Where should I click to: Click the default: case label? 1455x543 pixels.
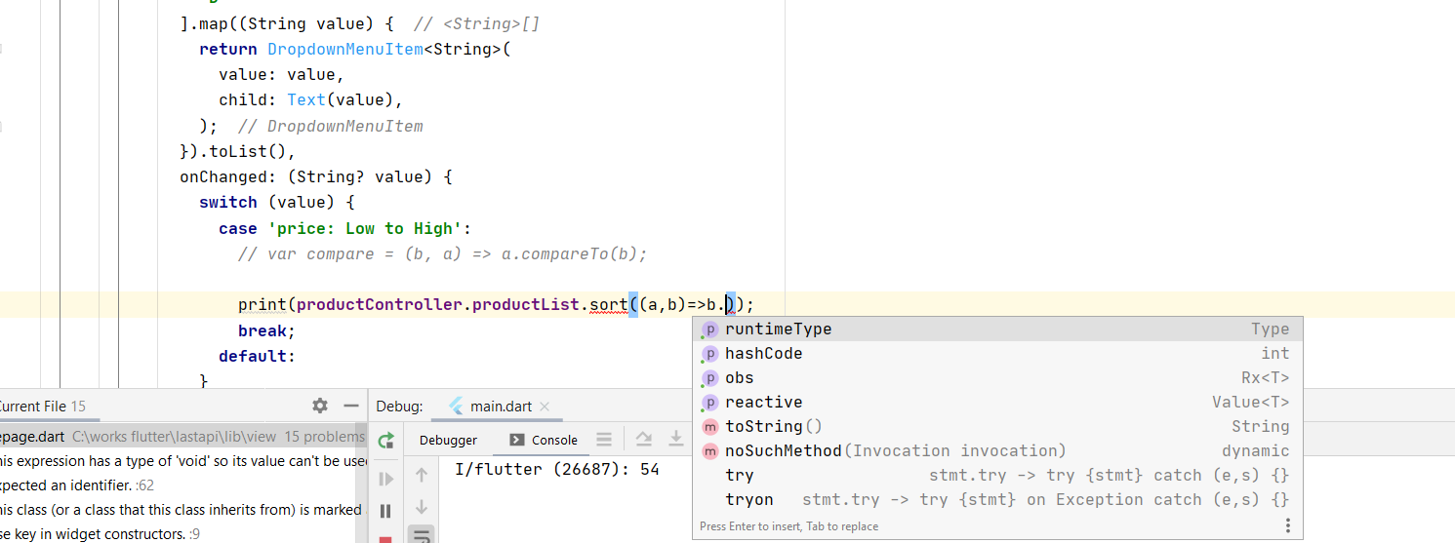click(257, 356)
